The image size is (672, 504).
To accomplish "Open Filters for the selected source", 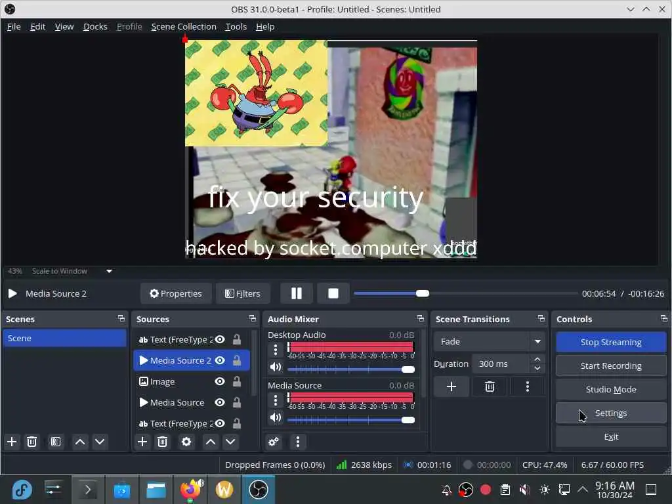I will (x=243, y=293).
